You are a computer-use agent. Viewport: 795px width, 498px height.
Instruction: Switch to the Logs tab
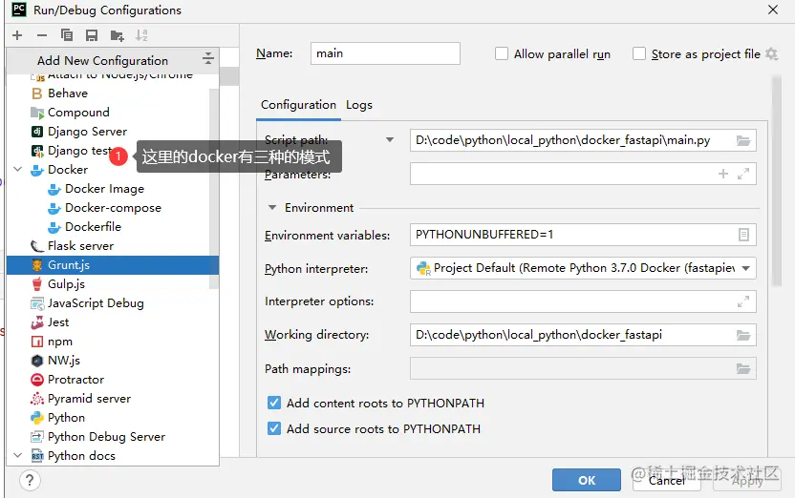tap(359, 105)
